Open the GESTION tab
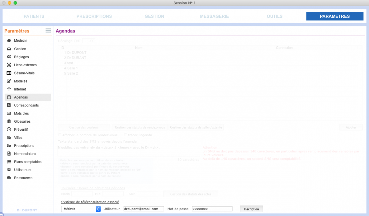 tap(154, 16)
